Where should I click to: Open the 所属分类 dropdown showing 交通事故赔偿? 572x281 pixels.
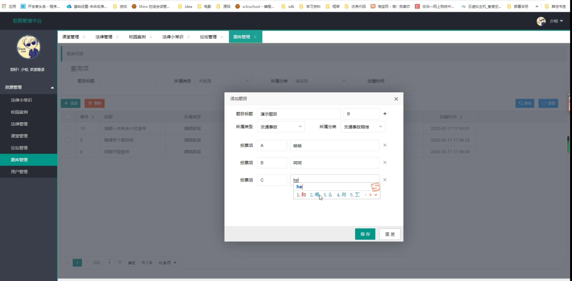(363, 127)
